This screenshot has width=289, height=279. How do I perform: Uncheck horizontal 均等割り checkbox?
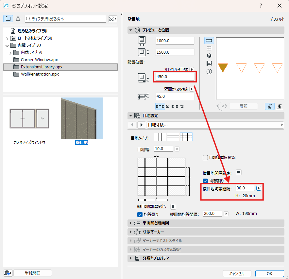[x=205, y=181]
